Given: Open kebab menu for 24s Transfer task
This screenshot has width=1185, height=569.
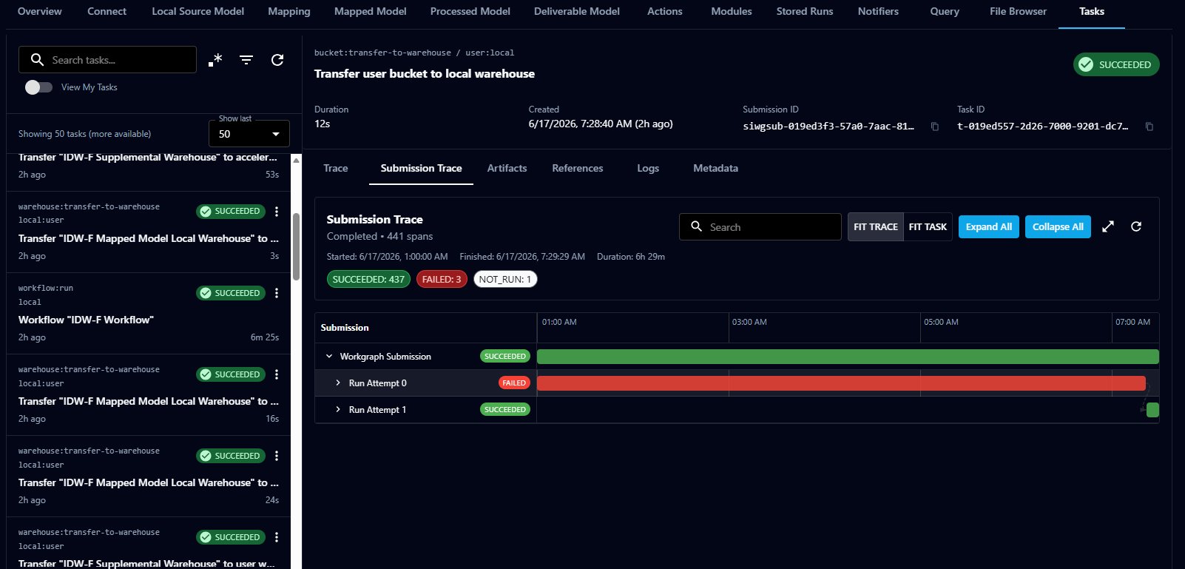Looking at the screenshot, I should [277, 456].
